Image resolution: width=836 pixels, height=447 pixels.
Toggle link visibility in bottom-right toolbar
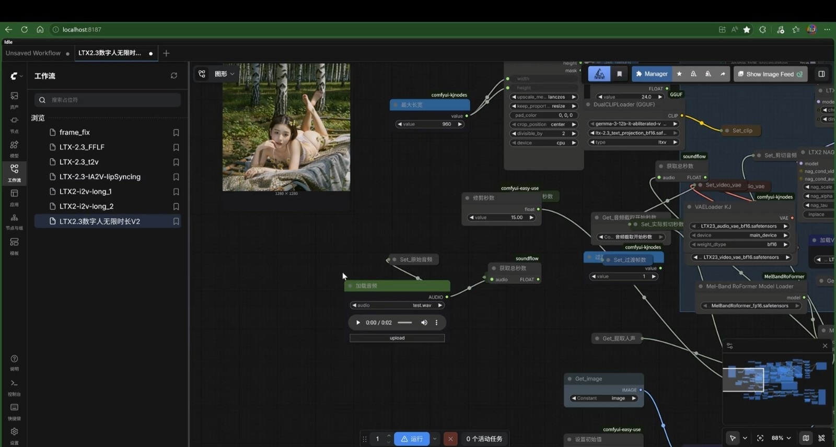822,438
